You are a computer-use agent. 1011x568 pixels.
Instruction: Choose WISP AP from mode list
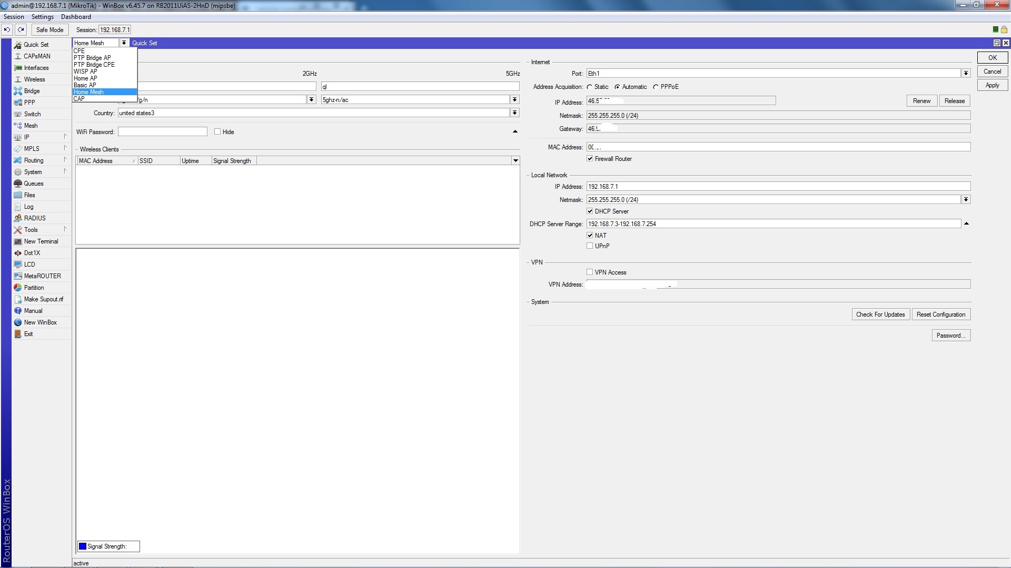(85, 72)
